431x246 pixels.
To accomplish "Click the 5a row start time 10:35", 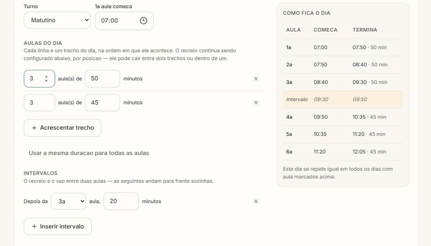I will coord(320,134).
